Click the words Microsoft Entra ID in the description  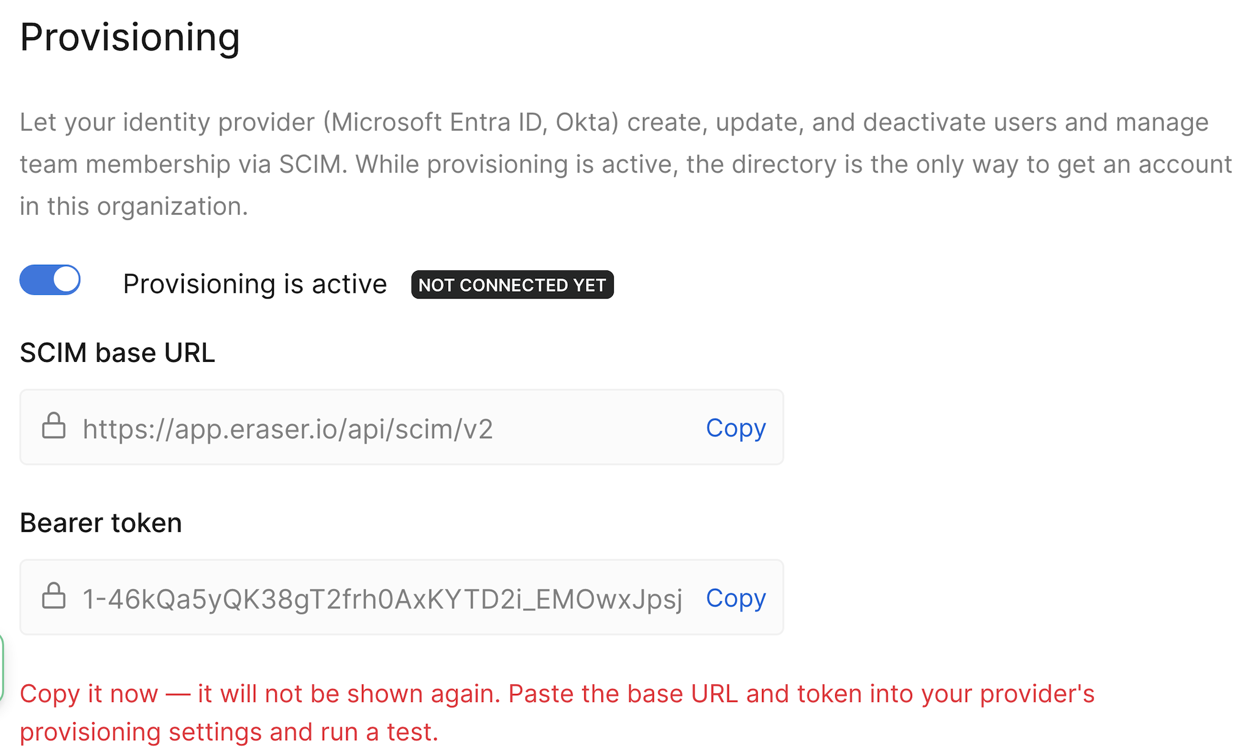pyautogui.click(x=437, y=123)
